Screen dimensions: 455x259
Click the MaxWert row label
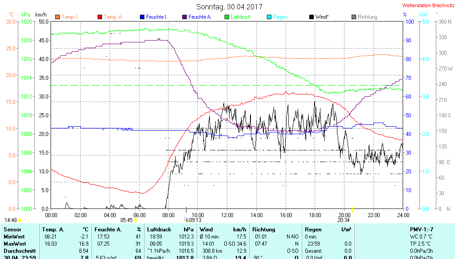coord(15,244)
